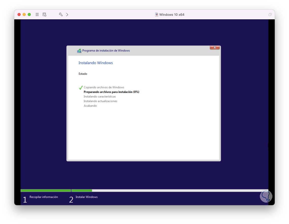Toggle single window mode icon
The height and width of the screenshot is (224, 289).
(x=270, y=14)
